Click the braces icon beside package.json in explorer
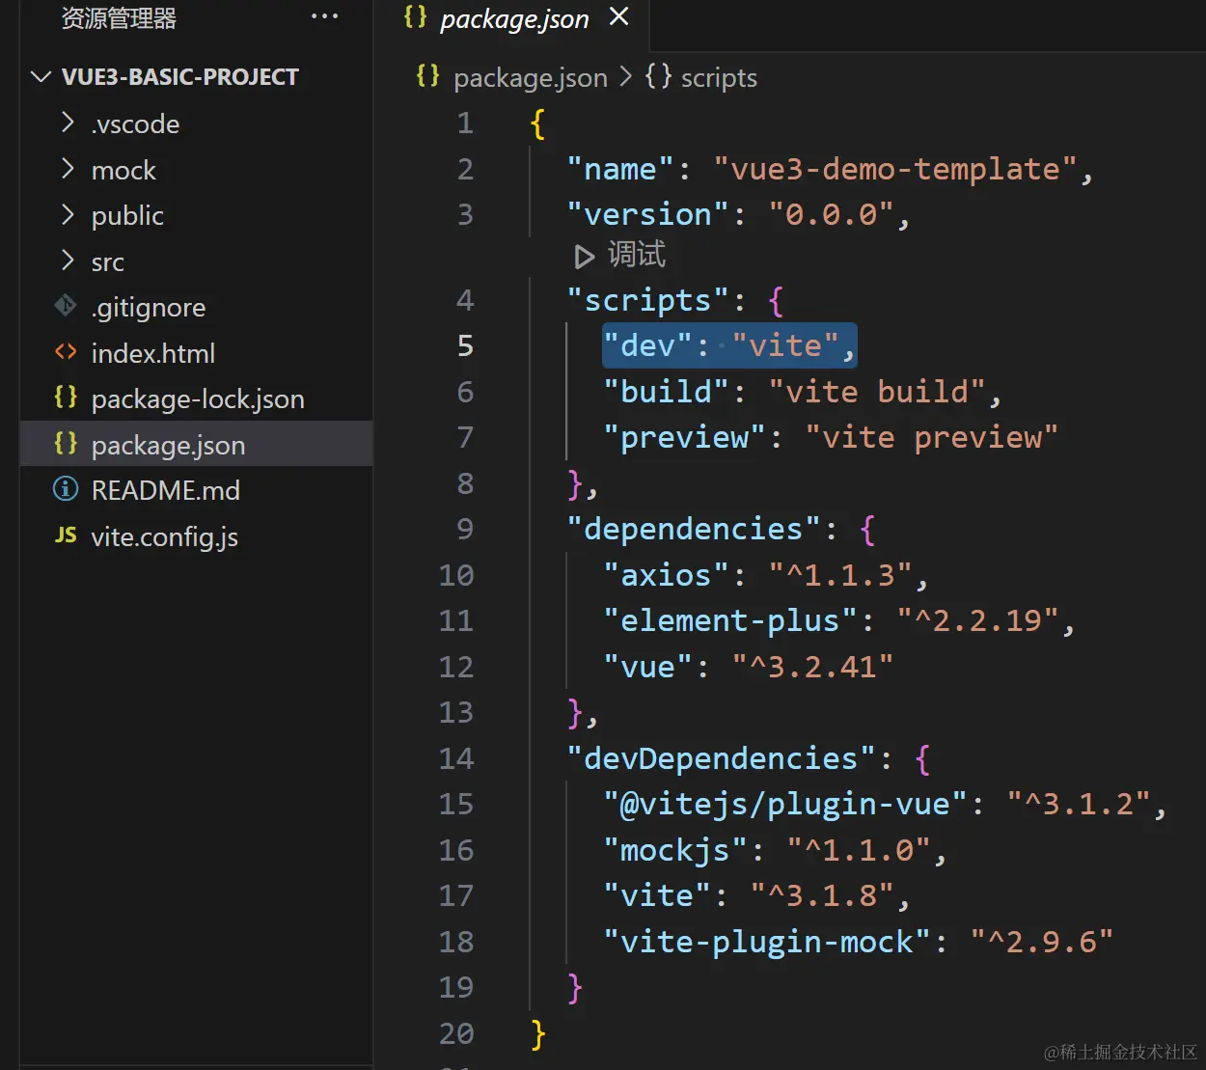The height and width of the screenshot is (1070, 1206). (66, 444)
